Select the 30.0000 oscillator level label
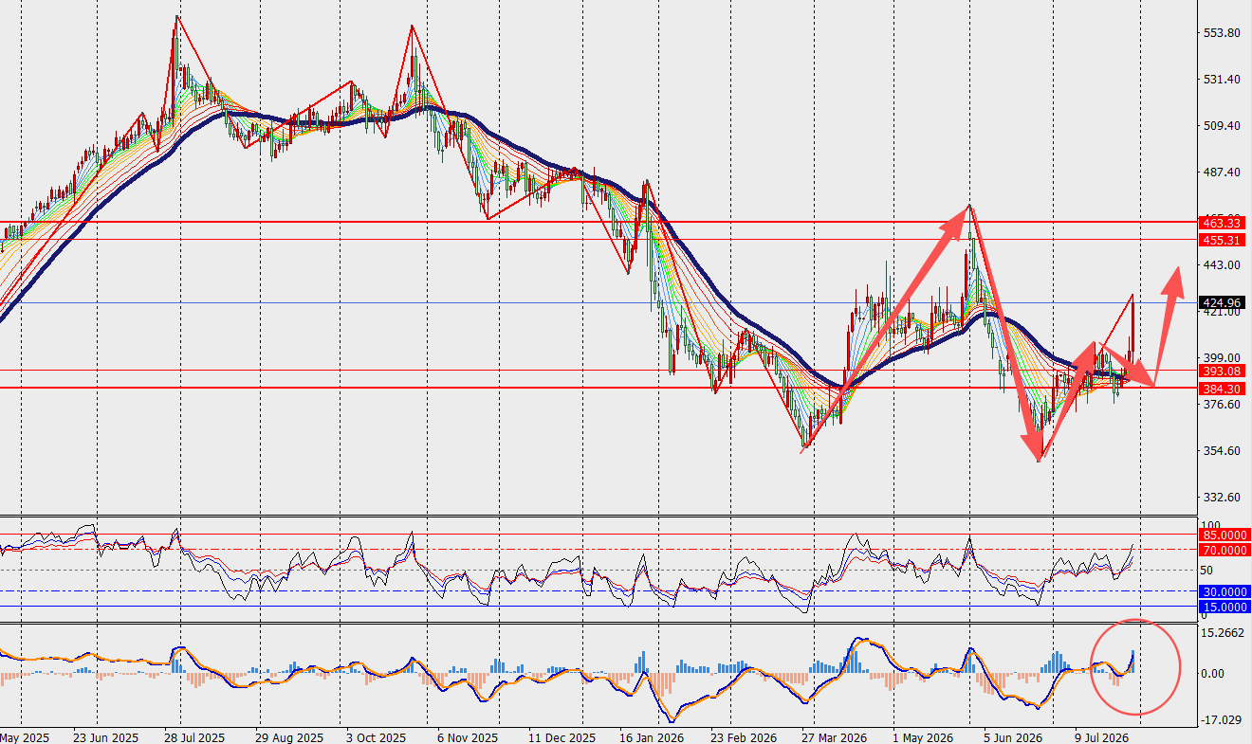The image size is (1252, 744). pyautogui.click(x=1224, y=591)
